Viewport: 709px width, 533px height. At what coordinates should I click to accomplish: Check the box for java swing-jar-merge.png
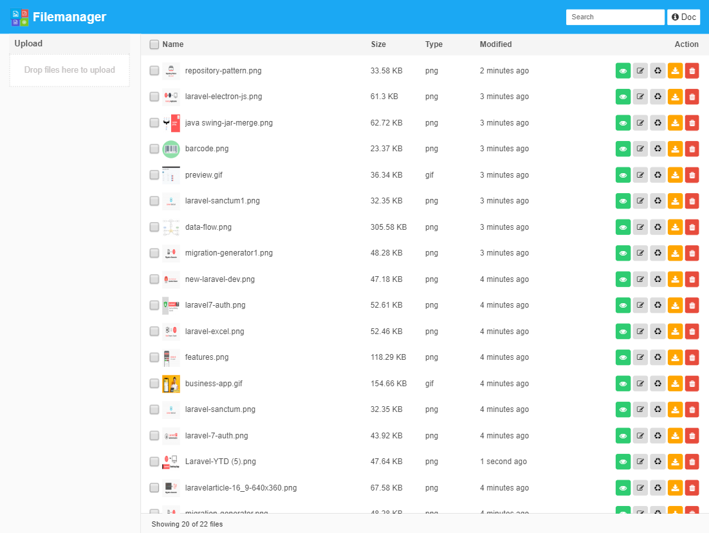[154, 123]
